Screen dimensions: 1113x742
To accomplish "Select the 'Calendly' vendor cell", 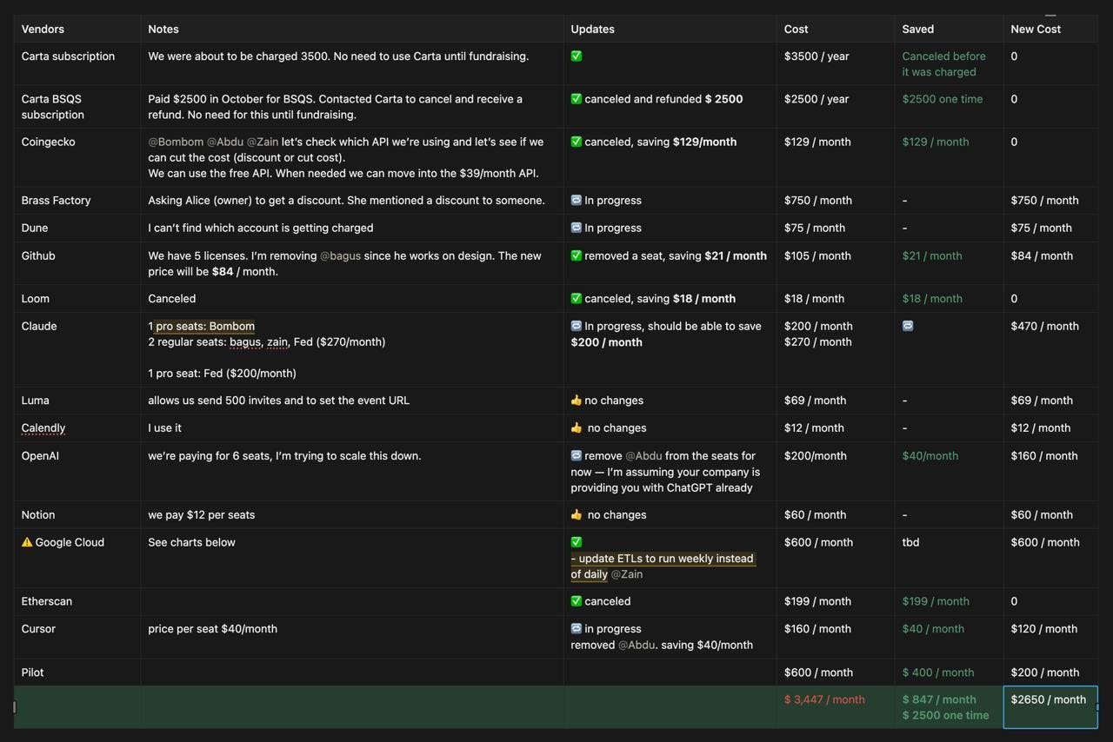I will click(77, 427).
